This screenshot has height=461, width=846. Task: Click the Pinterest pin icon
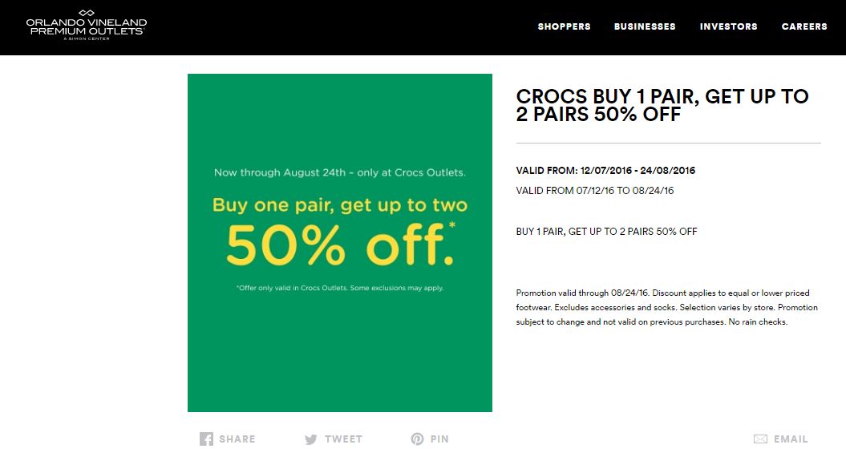pyautogui.click(x=417, y=439)
